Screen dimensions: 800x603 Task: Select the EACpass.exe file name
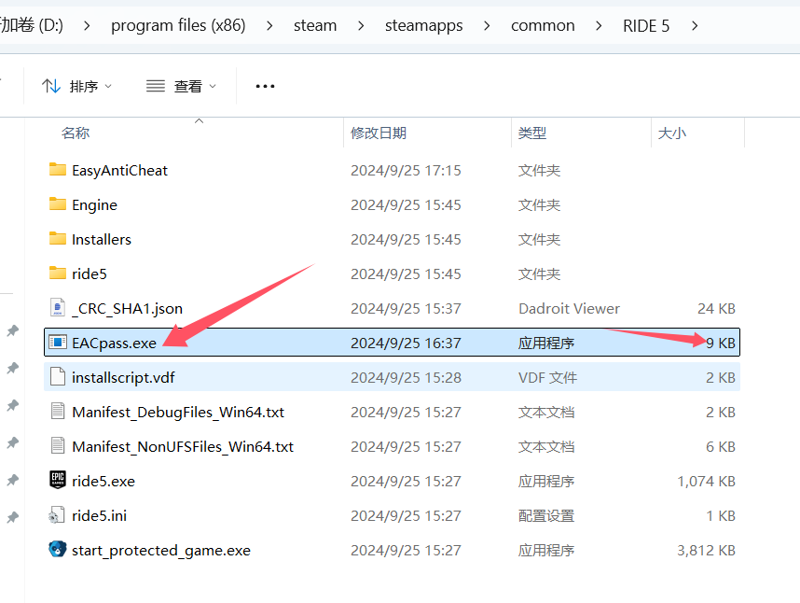tap(115, 343)
